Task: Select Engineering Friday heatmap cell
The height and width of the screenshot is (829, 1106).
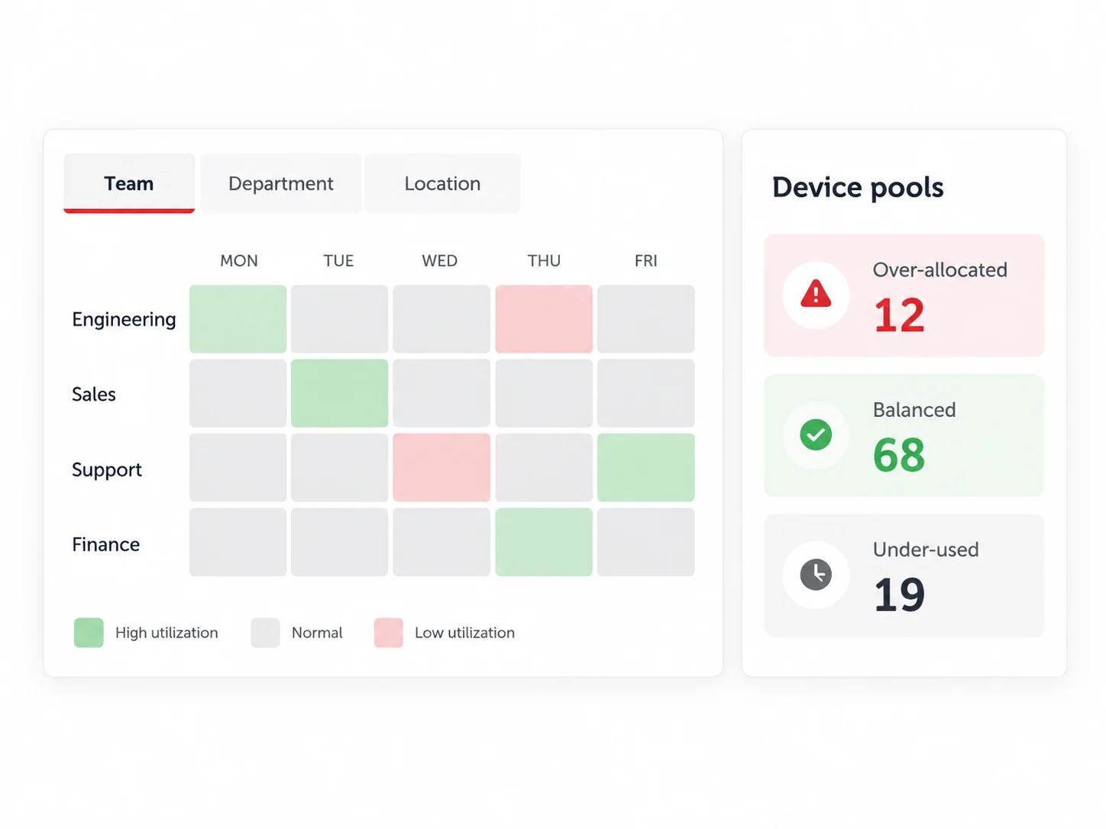Action: click(x=645, y=319)
